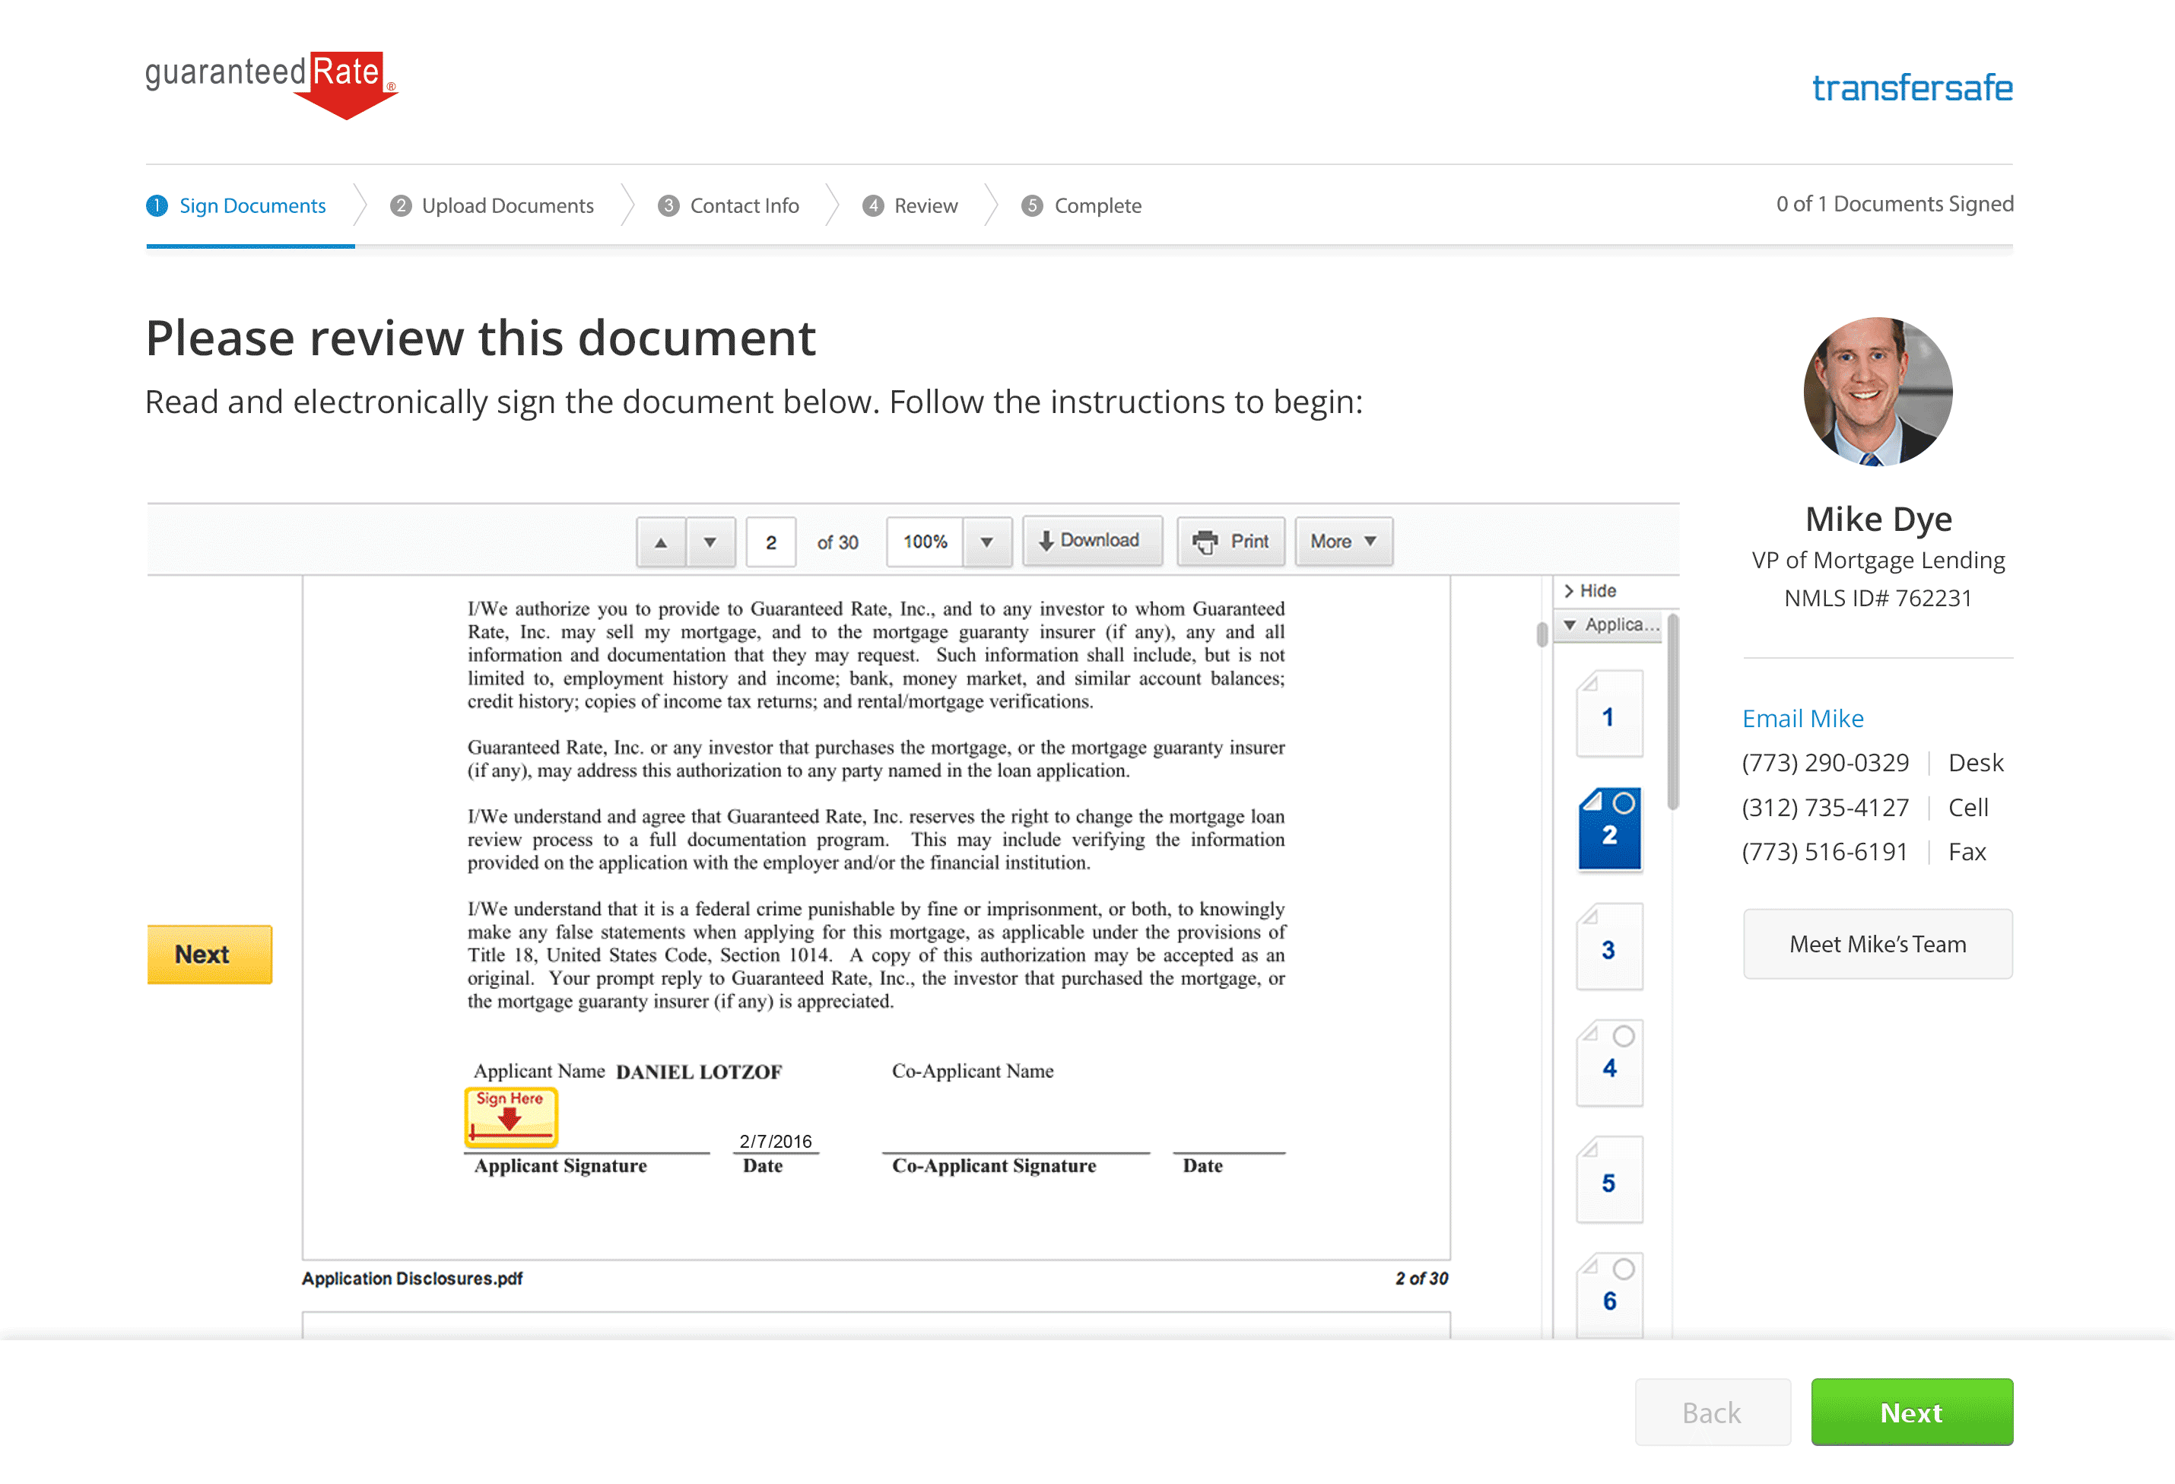
Task: Open the More dropdown menu
Action: [x=1344, y=541]
